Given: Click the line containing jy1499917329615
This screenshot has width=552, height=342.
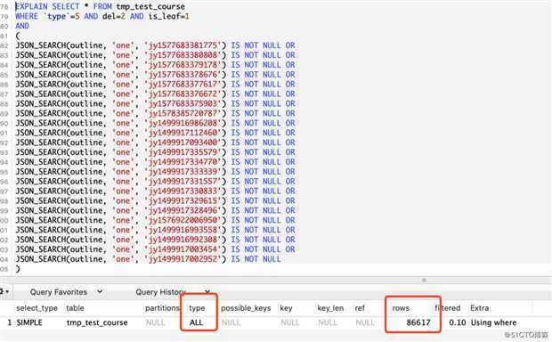Looking at the screenshot, I should pos(155,200).
